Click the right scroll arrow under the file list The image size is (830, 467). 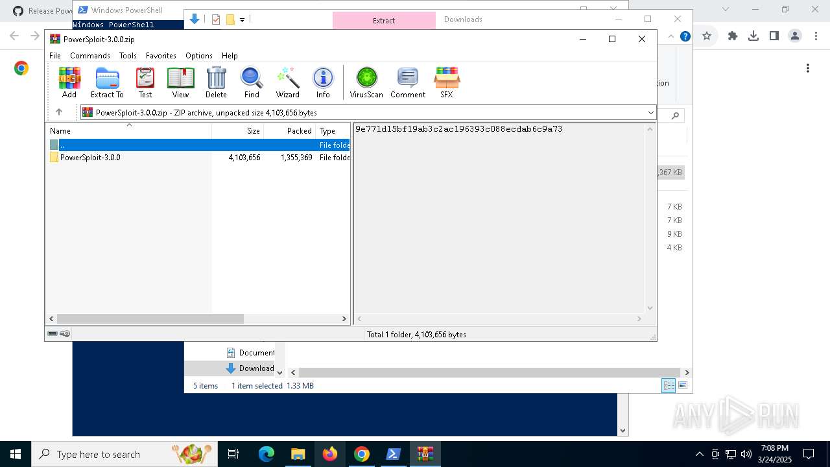pos(344,318)
